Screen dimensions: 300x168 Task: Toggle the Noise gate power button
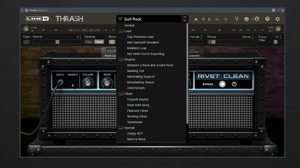click(x=111, y=42)
